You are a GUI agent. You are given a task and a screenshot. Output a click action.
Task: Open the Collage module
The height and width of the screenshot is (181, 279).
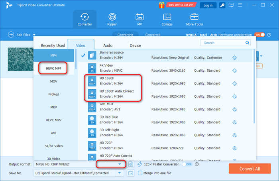click(x=167, y=19)
